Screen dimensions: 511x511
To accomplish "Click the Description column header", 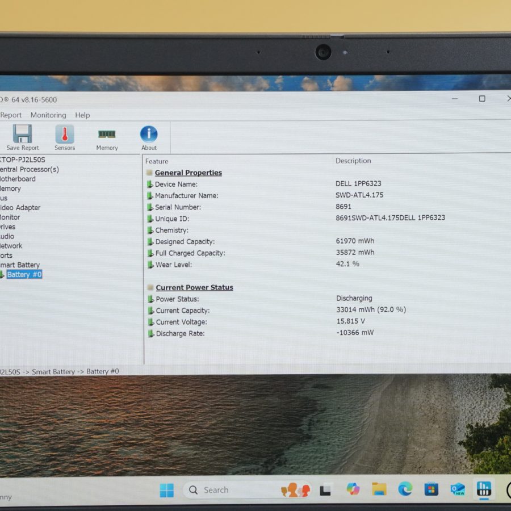I will click(x=353, y=161).
